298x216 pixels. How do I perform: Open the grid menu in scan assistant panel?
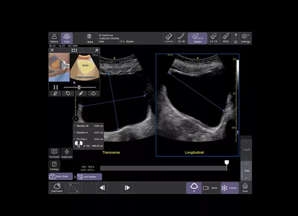(74, 50)
